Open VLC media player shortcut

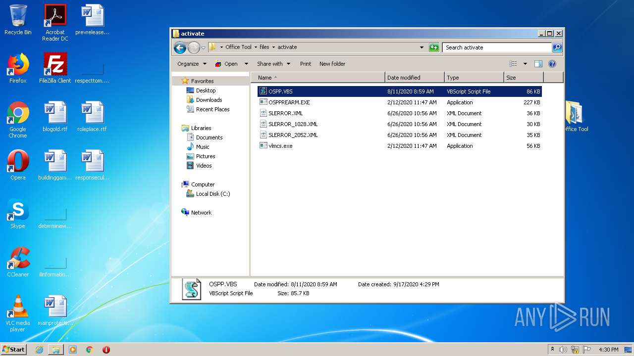click(x=18, y=313)
